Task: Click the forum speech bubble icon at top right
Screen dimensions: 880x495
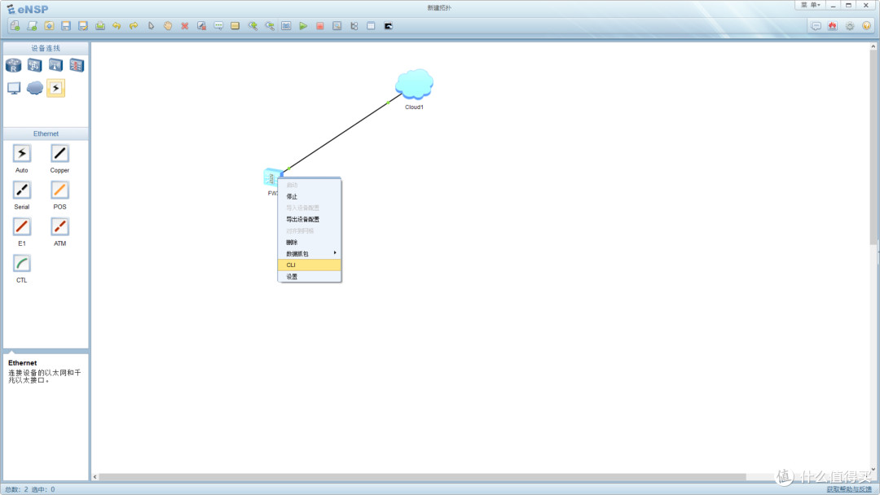Action: coord(816,26)
